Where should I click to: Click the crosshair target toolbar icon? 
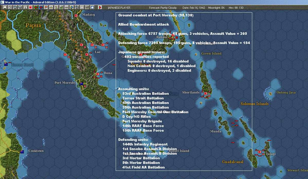[77, 7]
